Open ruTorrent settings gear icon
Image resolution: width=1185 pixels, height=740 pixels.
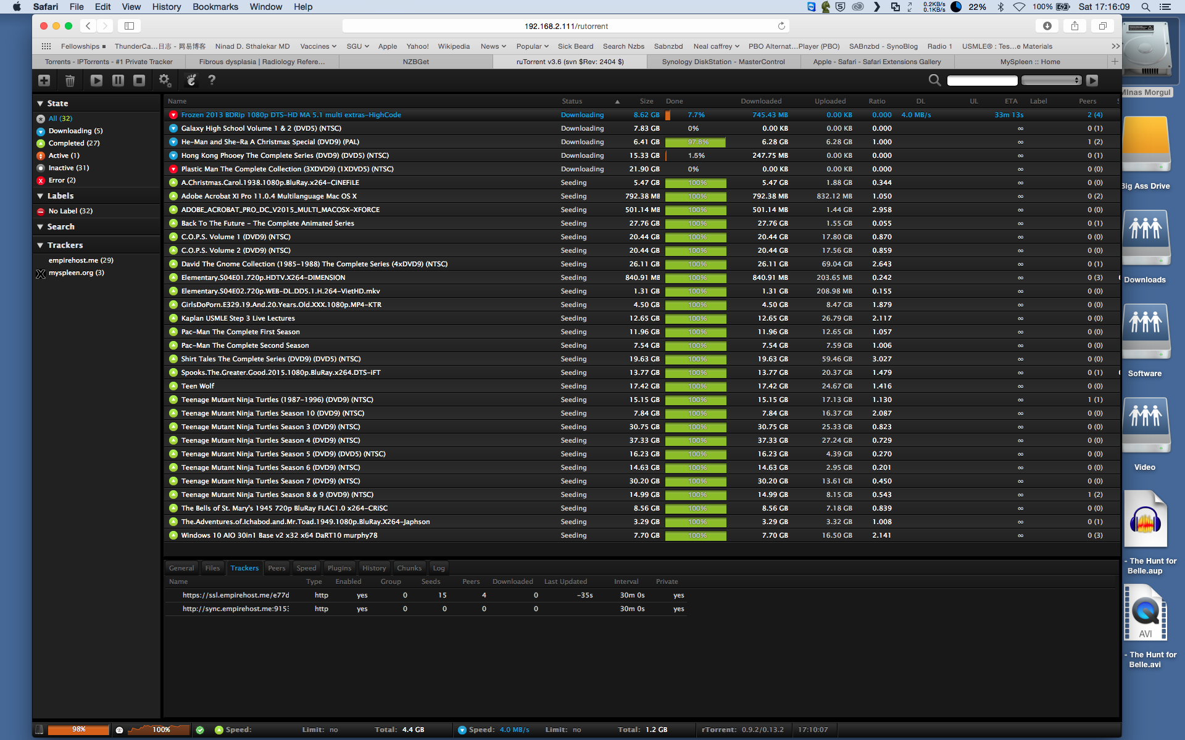[164, 80]
